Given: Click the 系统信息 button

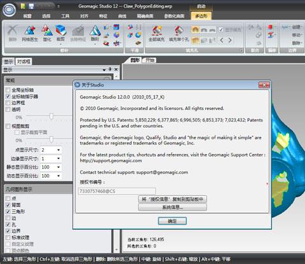Looking at the screenshot, I should [x=172, y=207].
